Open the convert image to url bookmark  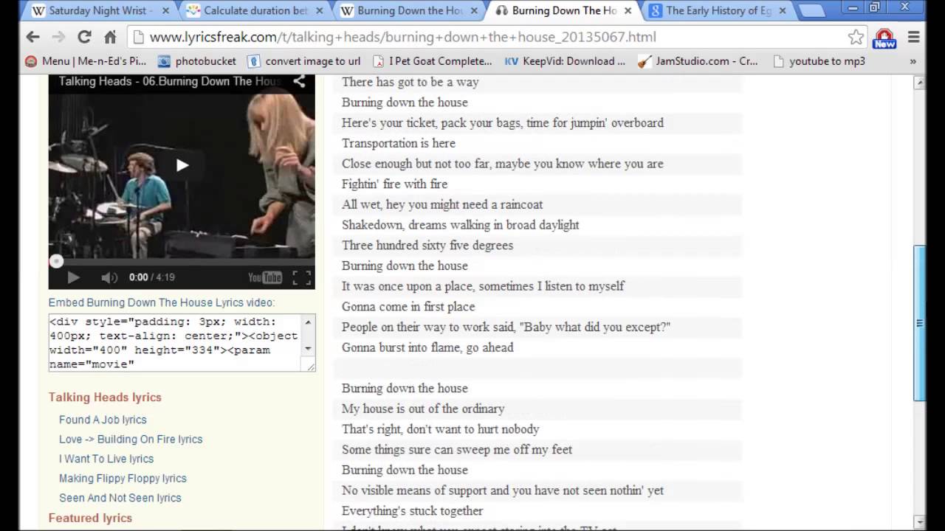click(304, 61)
